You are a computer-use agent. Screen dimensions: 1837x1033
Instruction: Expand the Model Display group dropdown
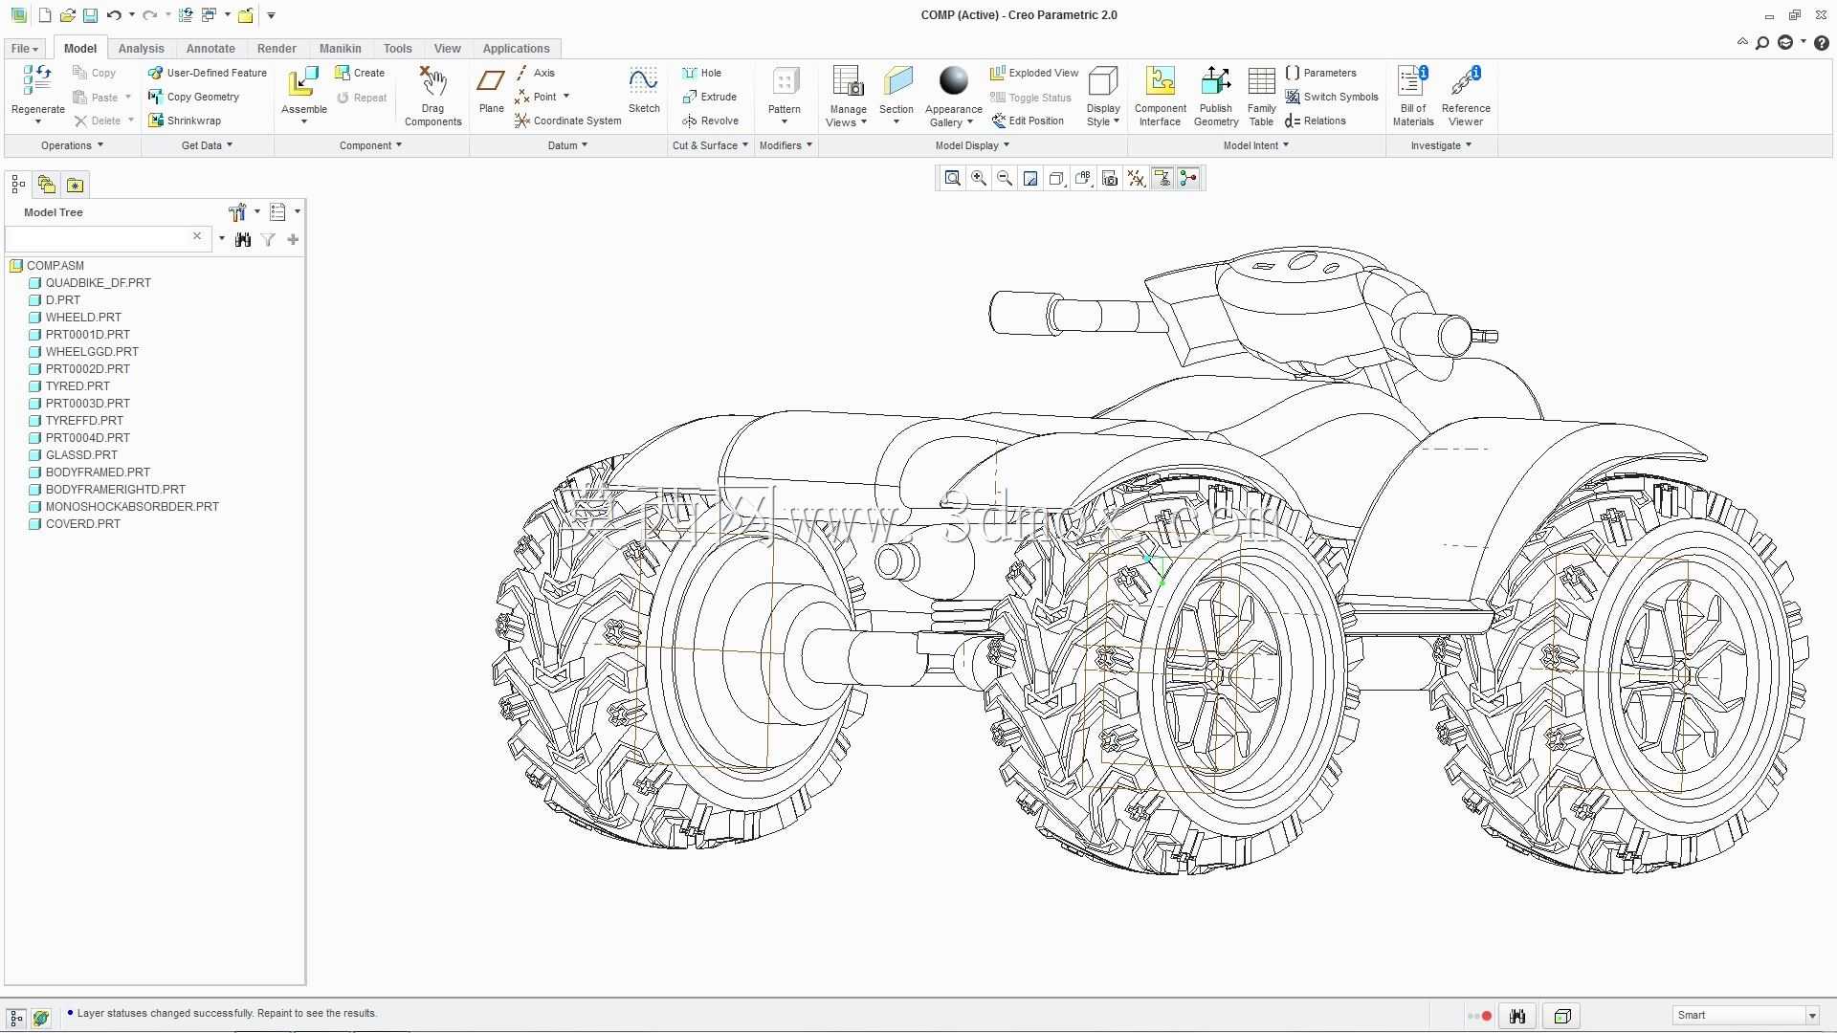point(972,145)
